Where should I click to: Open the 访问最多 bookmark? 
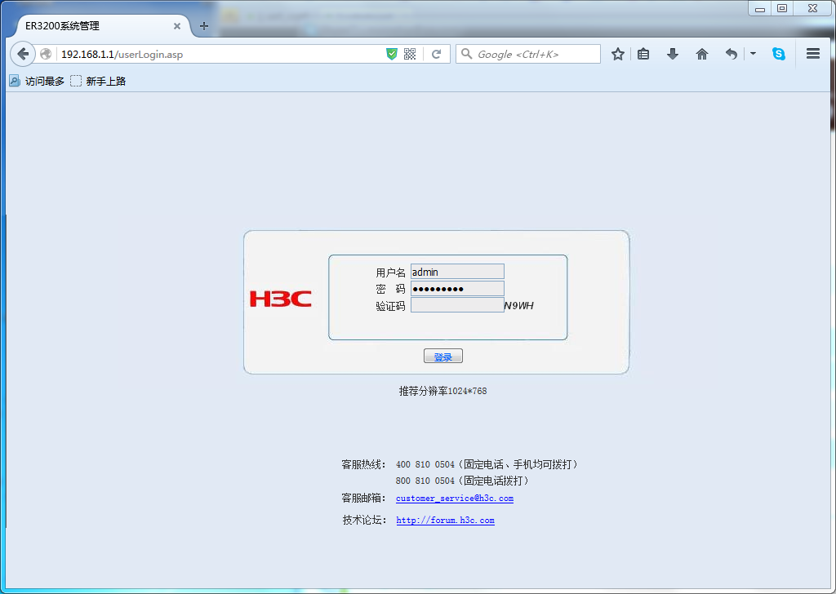[37, 81]
